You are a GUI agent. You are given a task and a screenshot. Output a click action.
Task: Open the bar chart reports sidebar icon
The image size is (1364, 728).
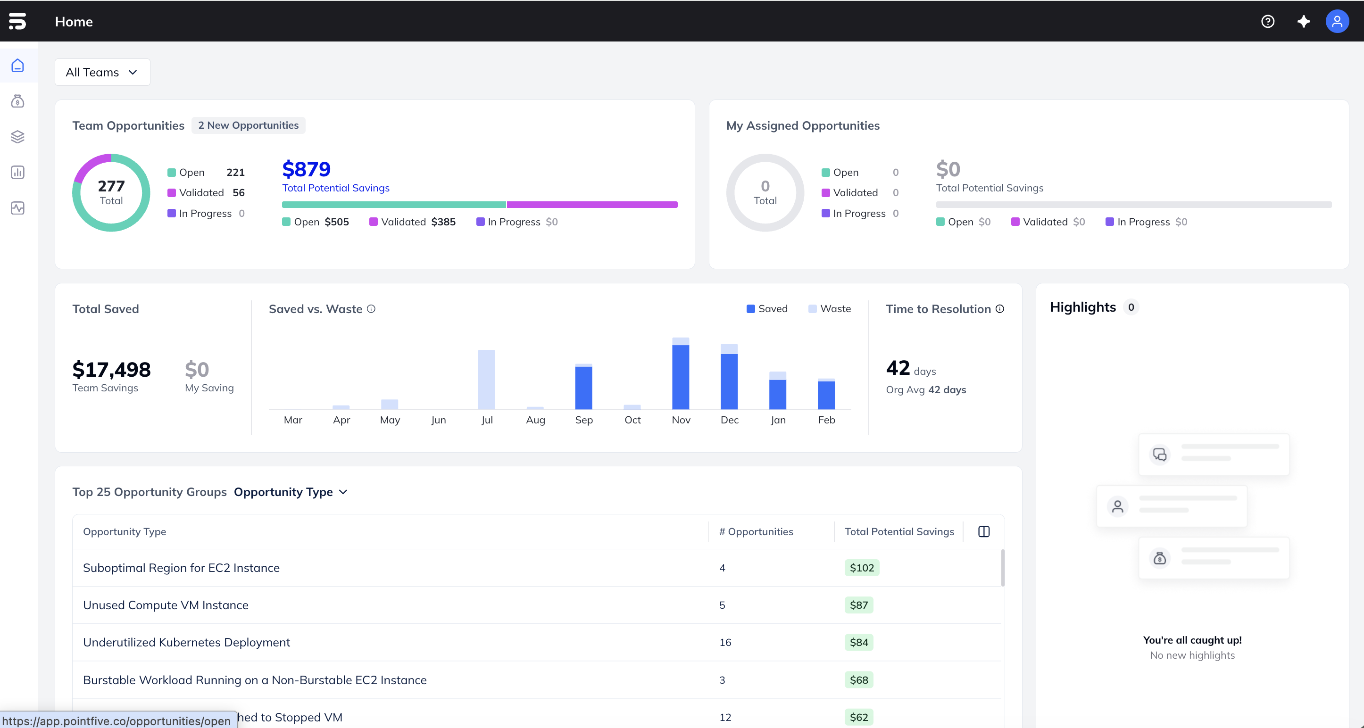click(18, 172)
